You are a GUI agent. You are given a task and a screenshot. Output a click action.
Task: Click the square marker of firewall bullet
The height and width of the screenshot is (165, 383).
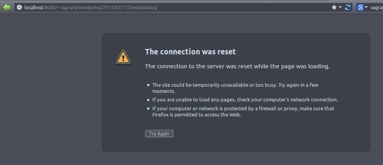[x=148, y=109]
